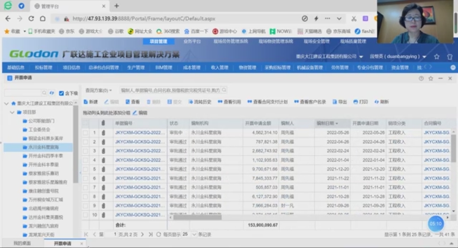Open the 查询方案 dropdown

[98, 90]
